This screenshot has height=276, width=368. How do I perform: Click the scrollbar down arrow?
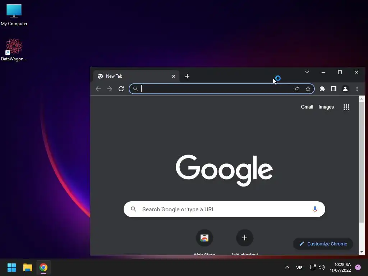coord(362,252)
